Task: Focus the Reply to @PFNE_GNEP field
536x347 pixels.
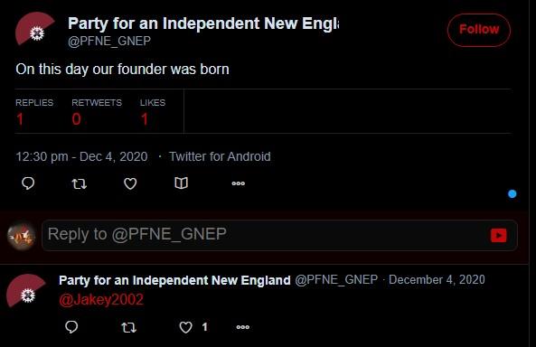Action: tap(279, 235)
